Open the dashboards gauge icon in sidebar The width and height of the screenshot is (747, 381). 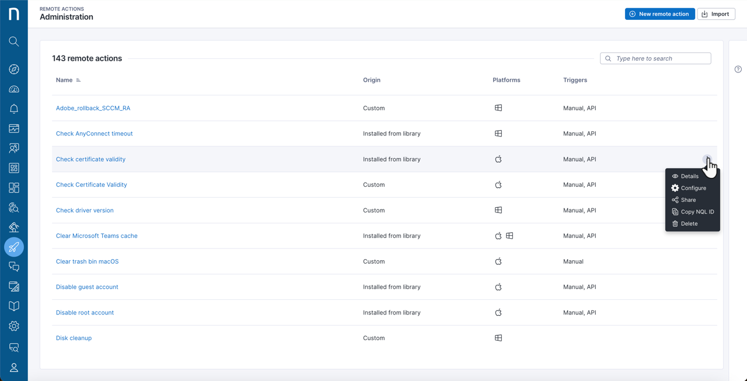(14, 89)
